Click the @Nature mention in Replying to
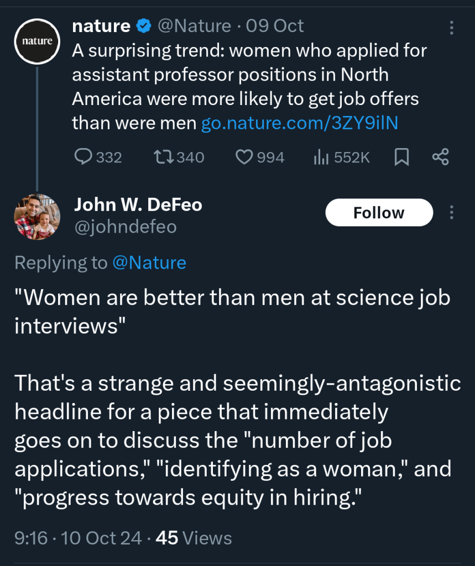This screenshot has width=475, height=566. click(x=149, y=263)
